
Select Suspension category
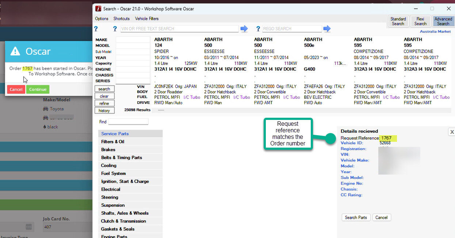pos(130,205)
